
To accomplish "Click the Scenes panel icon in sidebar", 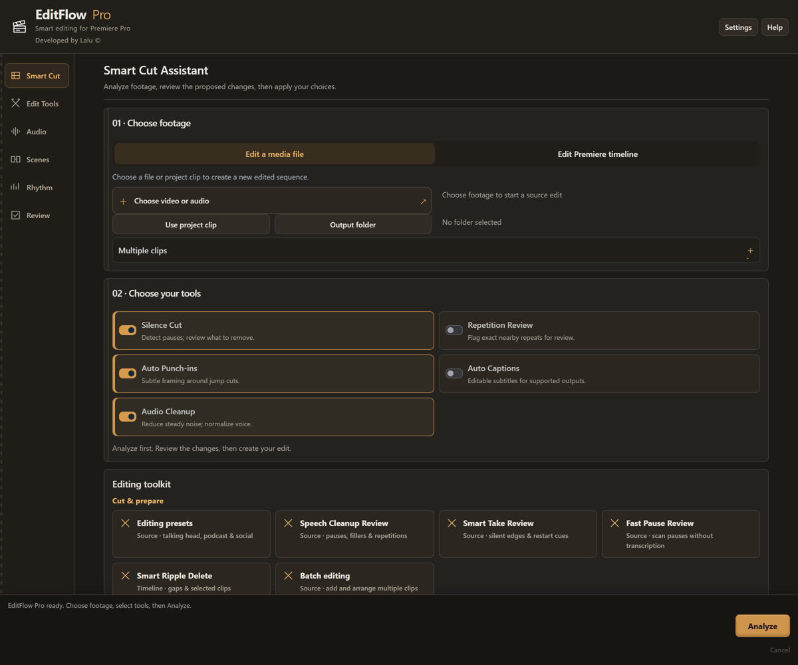I will click(16, 160).
